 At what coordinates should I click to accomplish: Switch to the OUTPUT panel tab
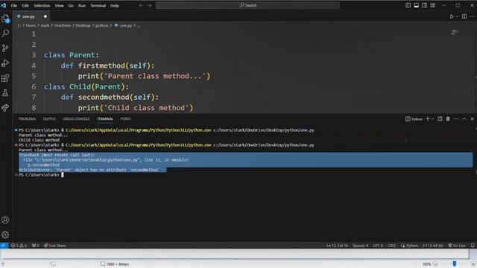tap(49, 119)
